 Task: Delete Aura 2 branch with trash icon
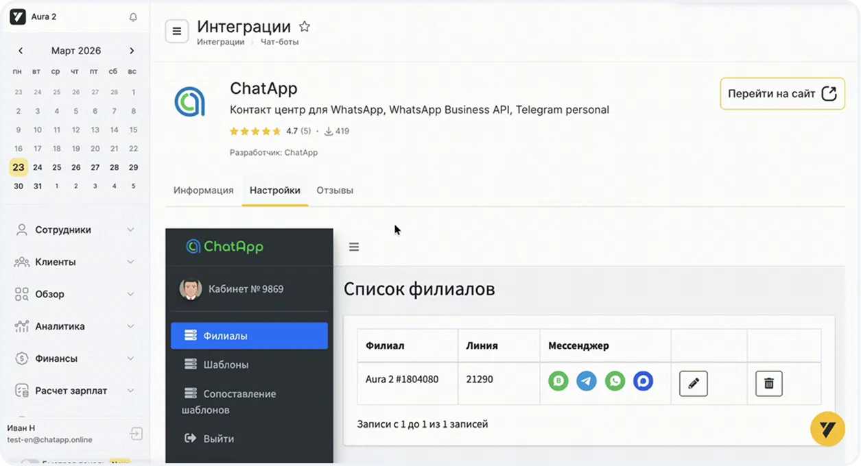(x=769, y=384)
